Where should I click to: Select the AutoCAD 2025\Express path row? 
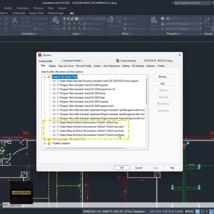point(83,102)
